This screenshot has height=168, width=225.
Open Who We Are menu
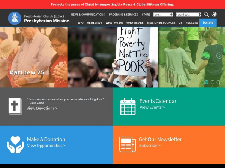point(135,22)
